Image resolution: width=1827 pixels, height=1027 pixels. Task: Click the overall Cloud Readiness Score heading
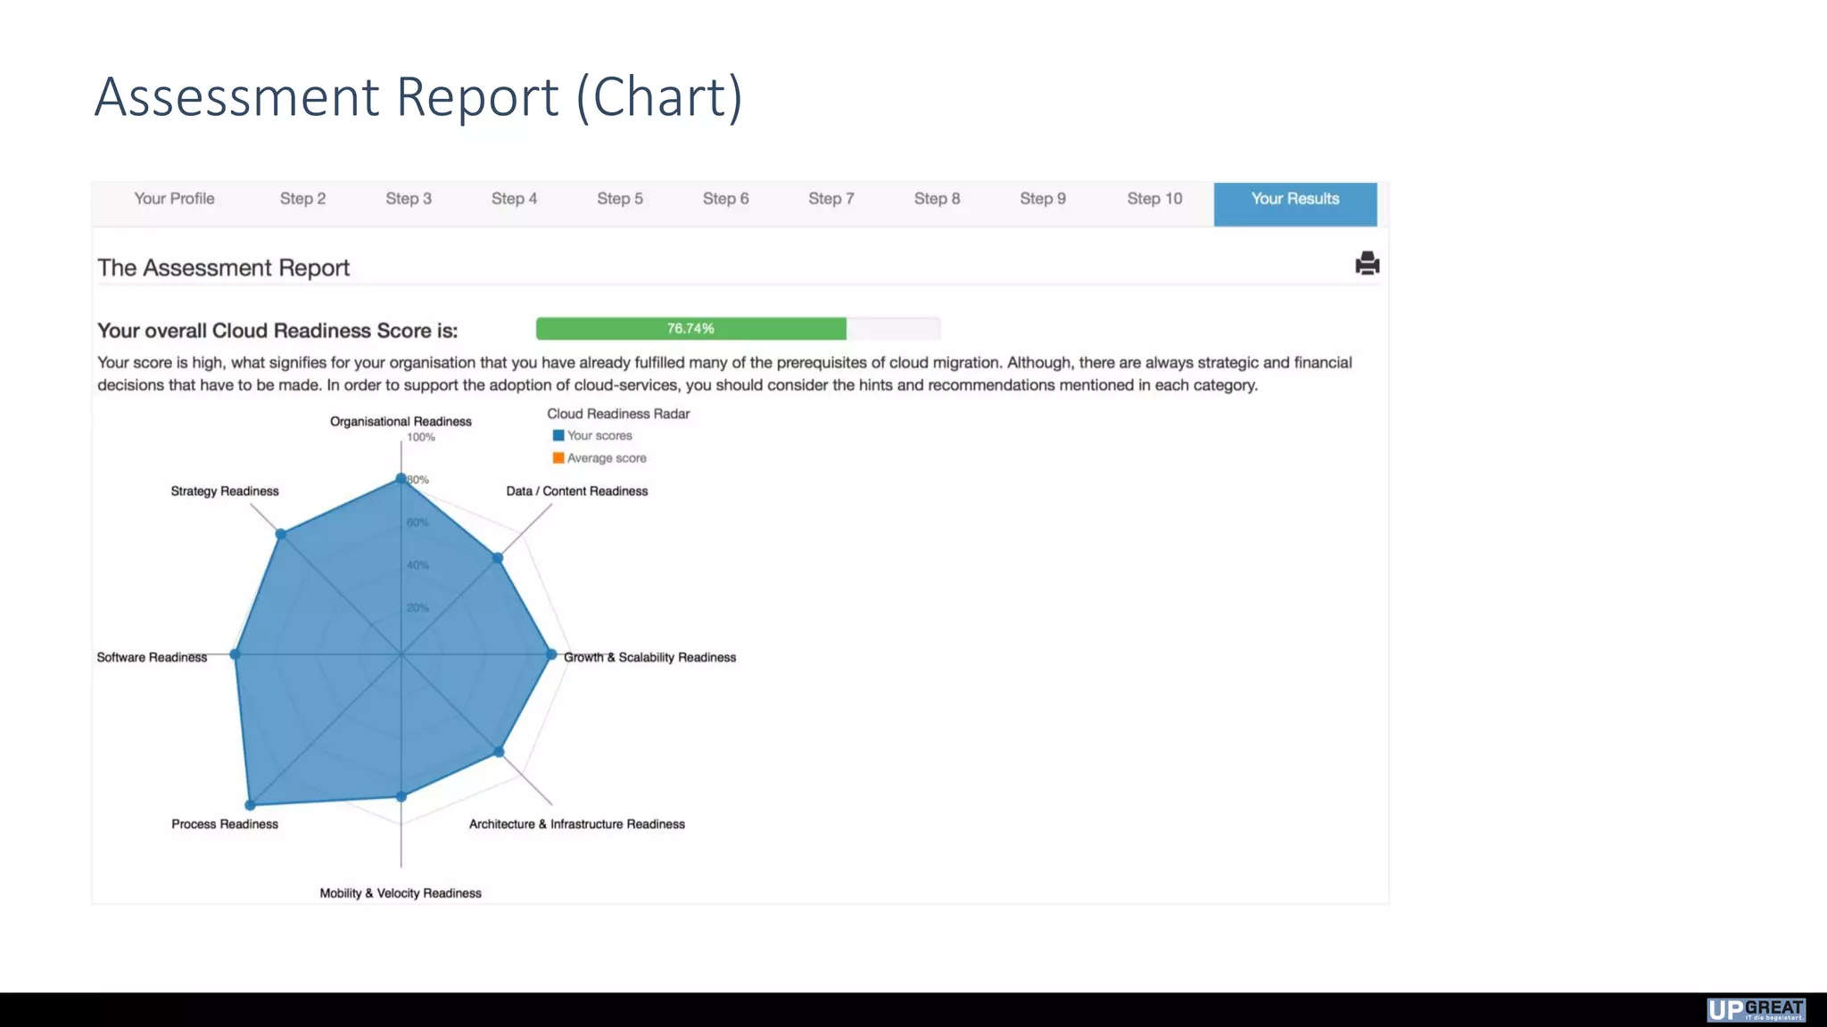pos(277,331)
